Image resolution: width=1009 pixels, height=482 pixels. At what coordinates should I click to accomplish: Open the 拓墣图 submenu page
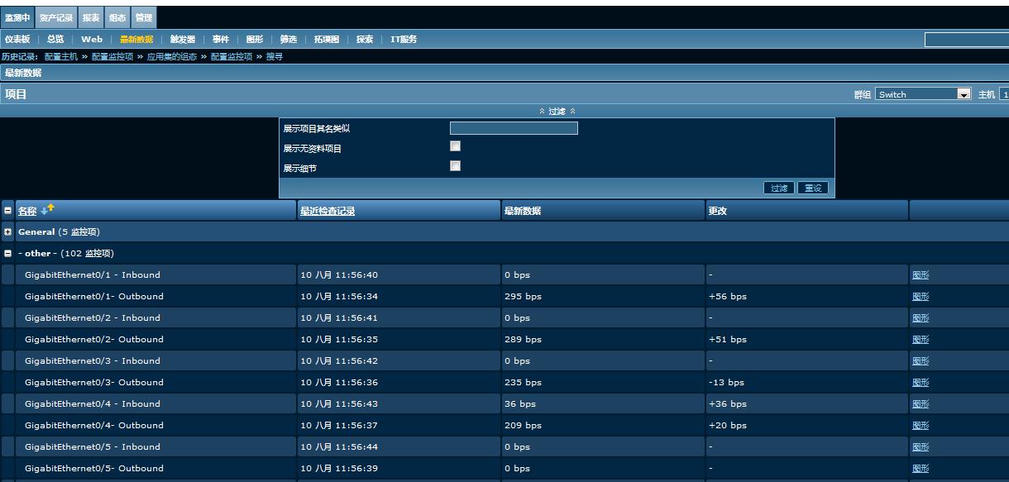(x=327, y=39)
